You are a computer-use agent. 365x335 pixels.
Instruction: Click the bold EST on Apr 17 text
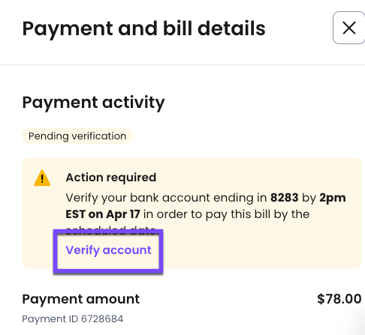pos(103,214)
